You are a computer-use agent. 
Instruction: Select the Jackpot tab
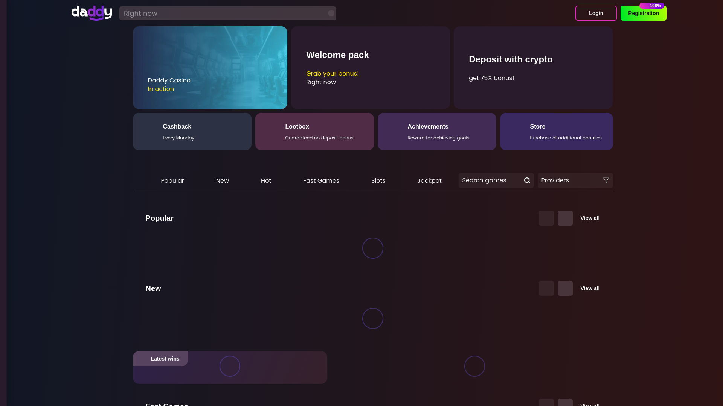point(429,180)
